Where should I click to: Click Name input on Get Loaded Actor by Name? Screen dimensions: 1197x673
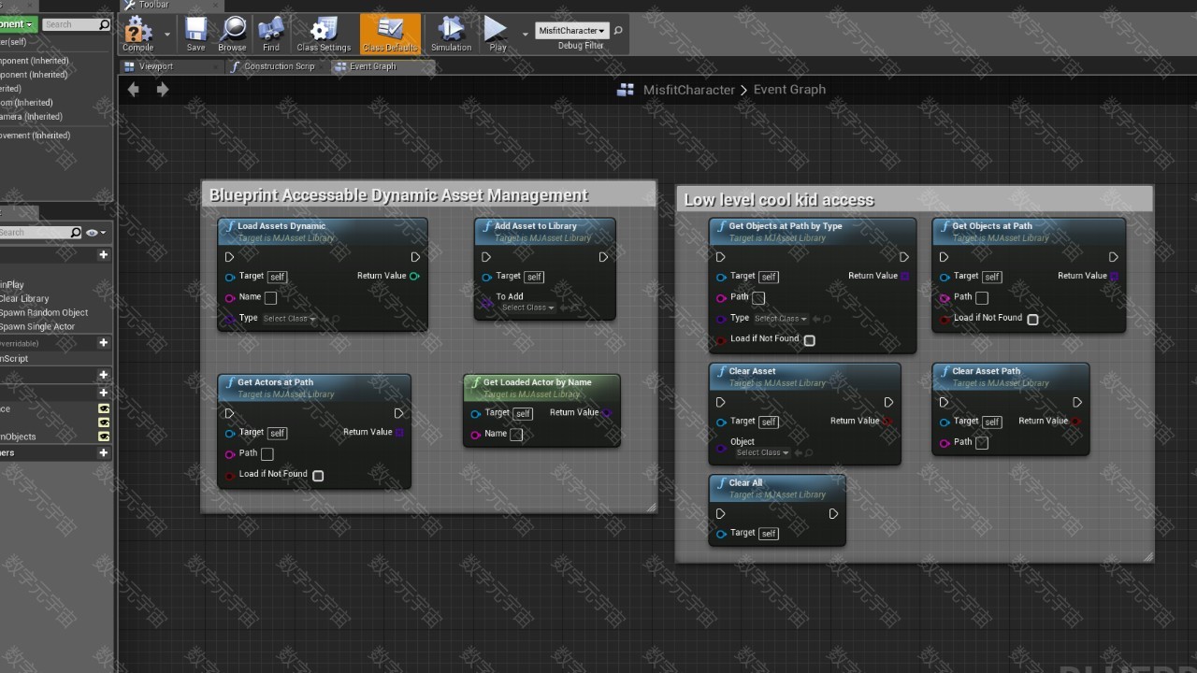click(516, 435)
